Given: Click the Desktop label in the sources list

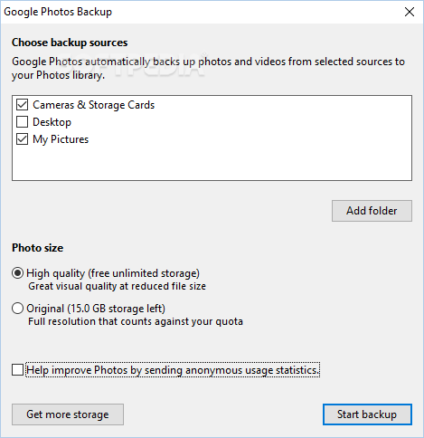Looking at the screenshot, I should click(52, 122).
